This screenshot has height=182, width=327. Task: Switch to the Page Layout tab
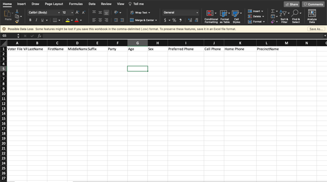[x=54, y=4]
